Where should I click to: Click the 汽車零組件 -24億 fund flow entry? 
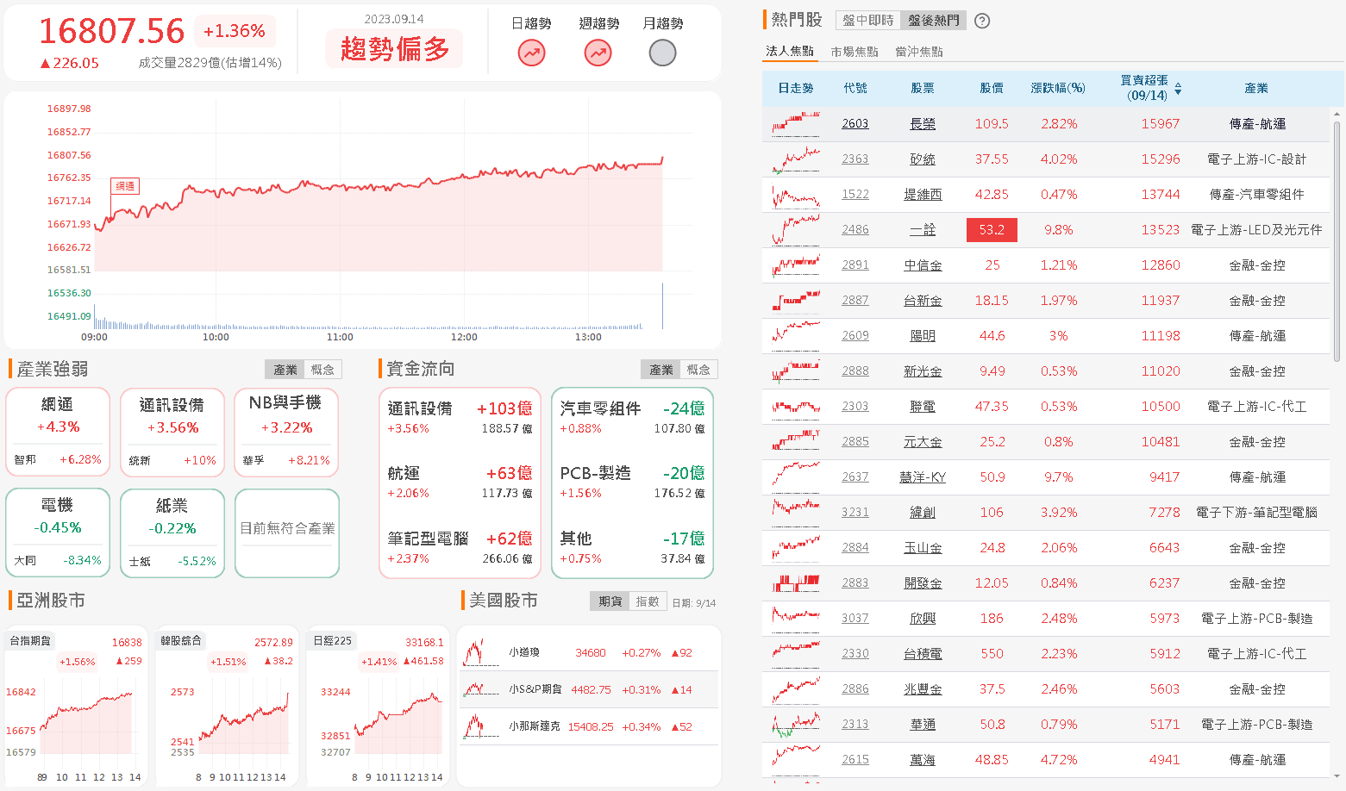tap(632, 417)
